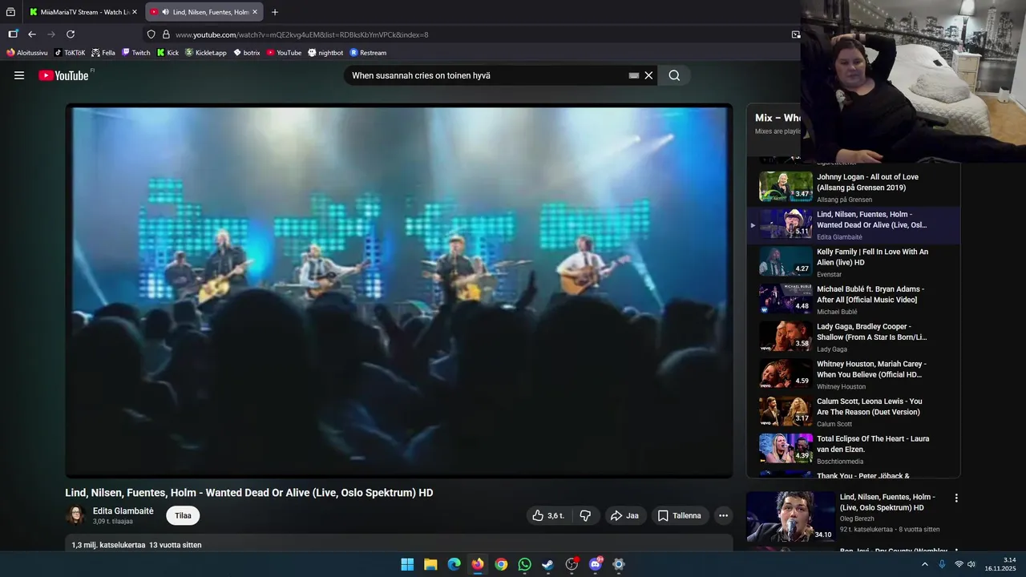Open Google Chrome from taskbar
This screenshot has width=1026, height=577.
501,564
